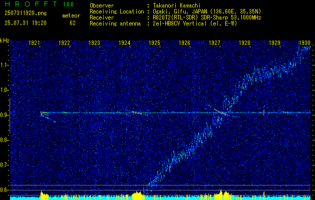Click the yellow signal peak below 1921
This screenshot has height=200, width=315.
click(x=45, y=195)
